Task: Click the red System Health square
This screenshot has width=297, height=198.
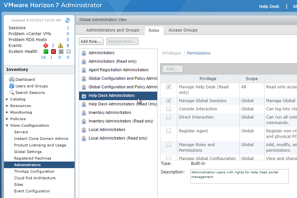Action: (x=53, y=52)
